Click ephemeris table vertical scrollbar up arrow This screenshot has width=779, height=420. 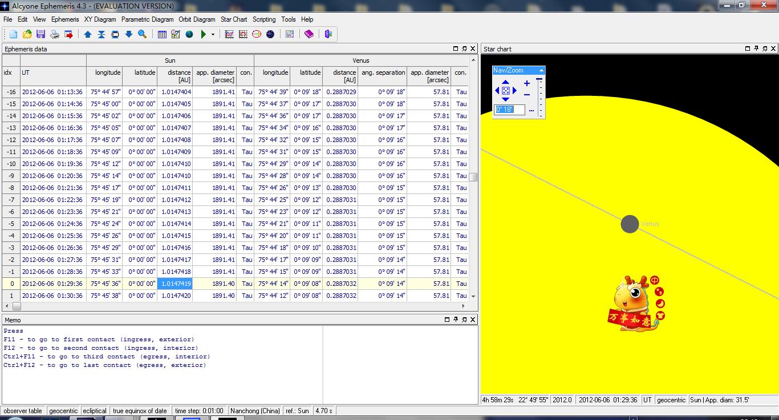pyautogui.click(x=473, y=59)
